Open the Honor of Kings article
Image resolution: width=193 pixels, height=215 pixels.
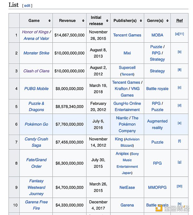[x=35, y=32]
